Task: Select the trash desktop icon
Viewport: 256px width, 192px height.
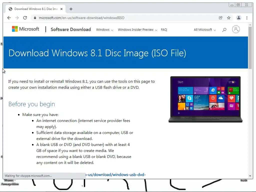Action: [244, 180]
